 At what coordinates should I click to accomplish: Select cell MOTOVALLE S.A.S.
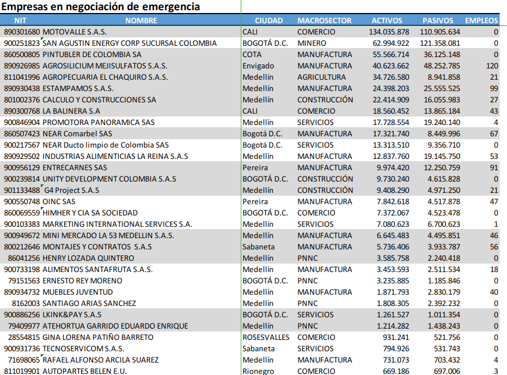[x=75, y=32]
